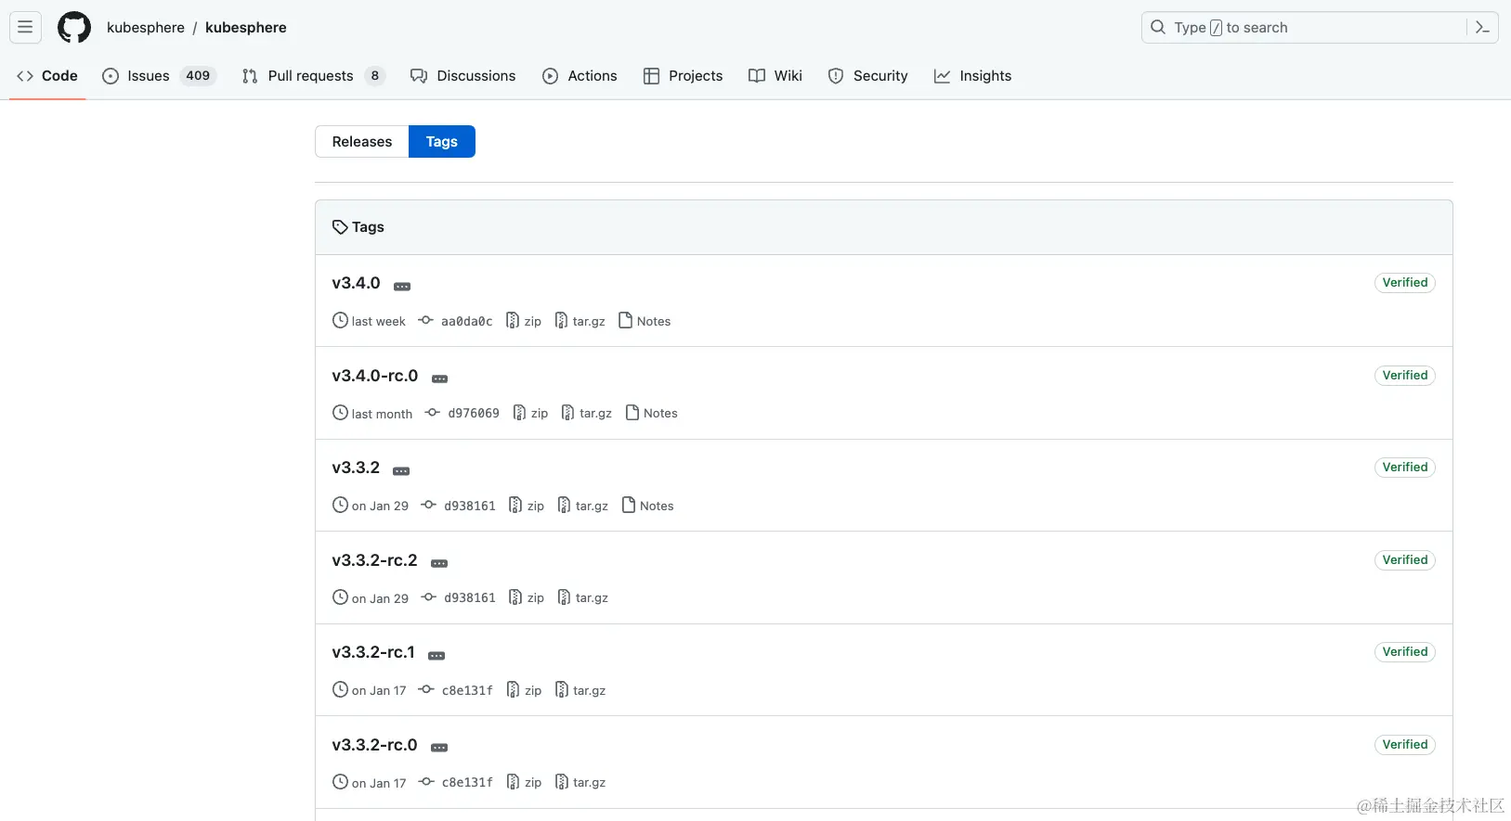Go to the Discussions tab
The image size is (1511, 821).
coord(463,76)
